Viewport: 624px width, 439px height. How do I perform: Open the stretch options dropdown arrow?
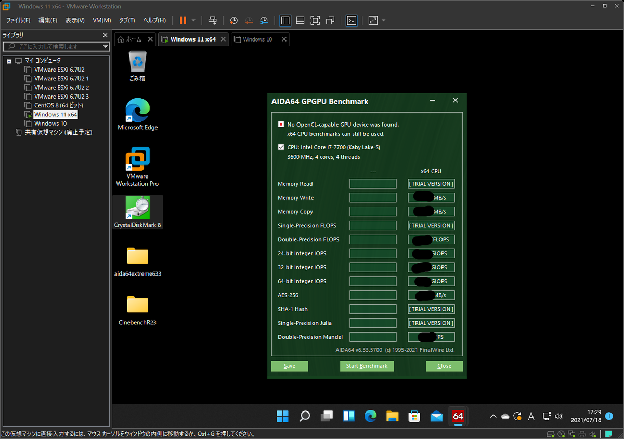[x=384, y=20]
